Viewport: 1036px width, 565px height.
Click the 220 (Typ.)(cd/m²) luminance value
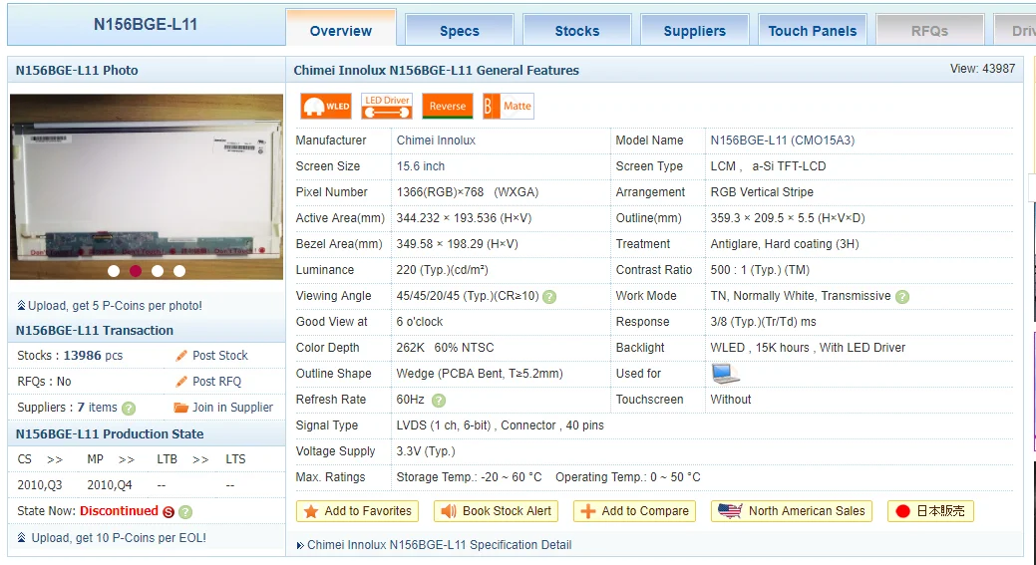(442, 270)
